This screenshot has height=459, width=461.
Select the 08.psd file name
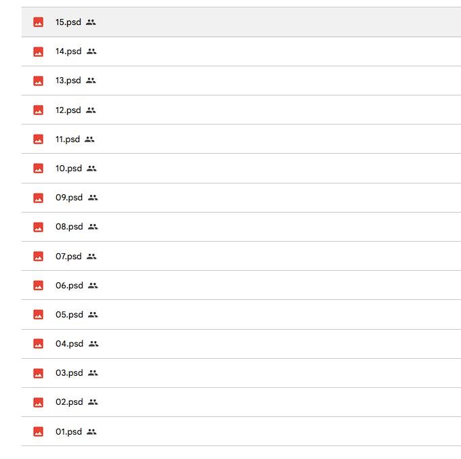68,227
